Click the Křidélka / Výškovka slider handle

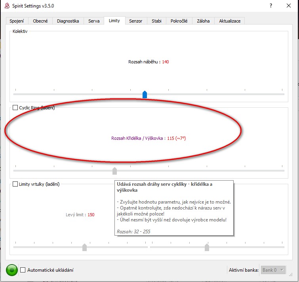[x=115, y=171]
